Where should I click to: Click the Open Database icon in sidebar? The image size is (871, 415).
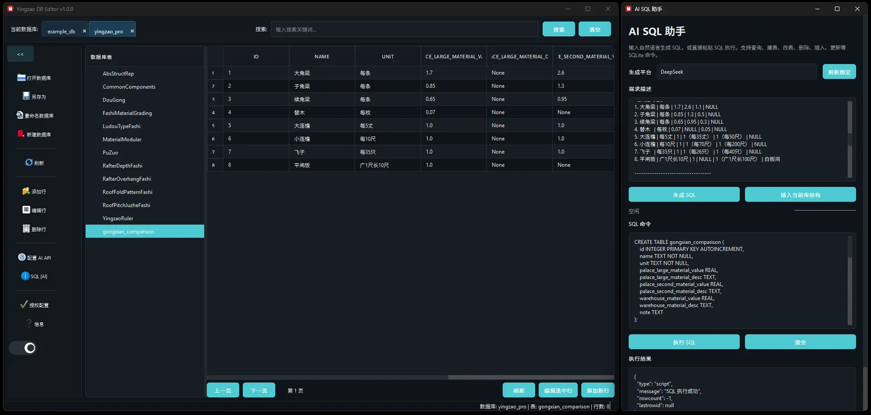point(21,78)
